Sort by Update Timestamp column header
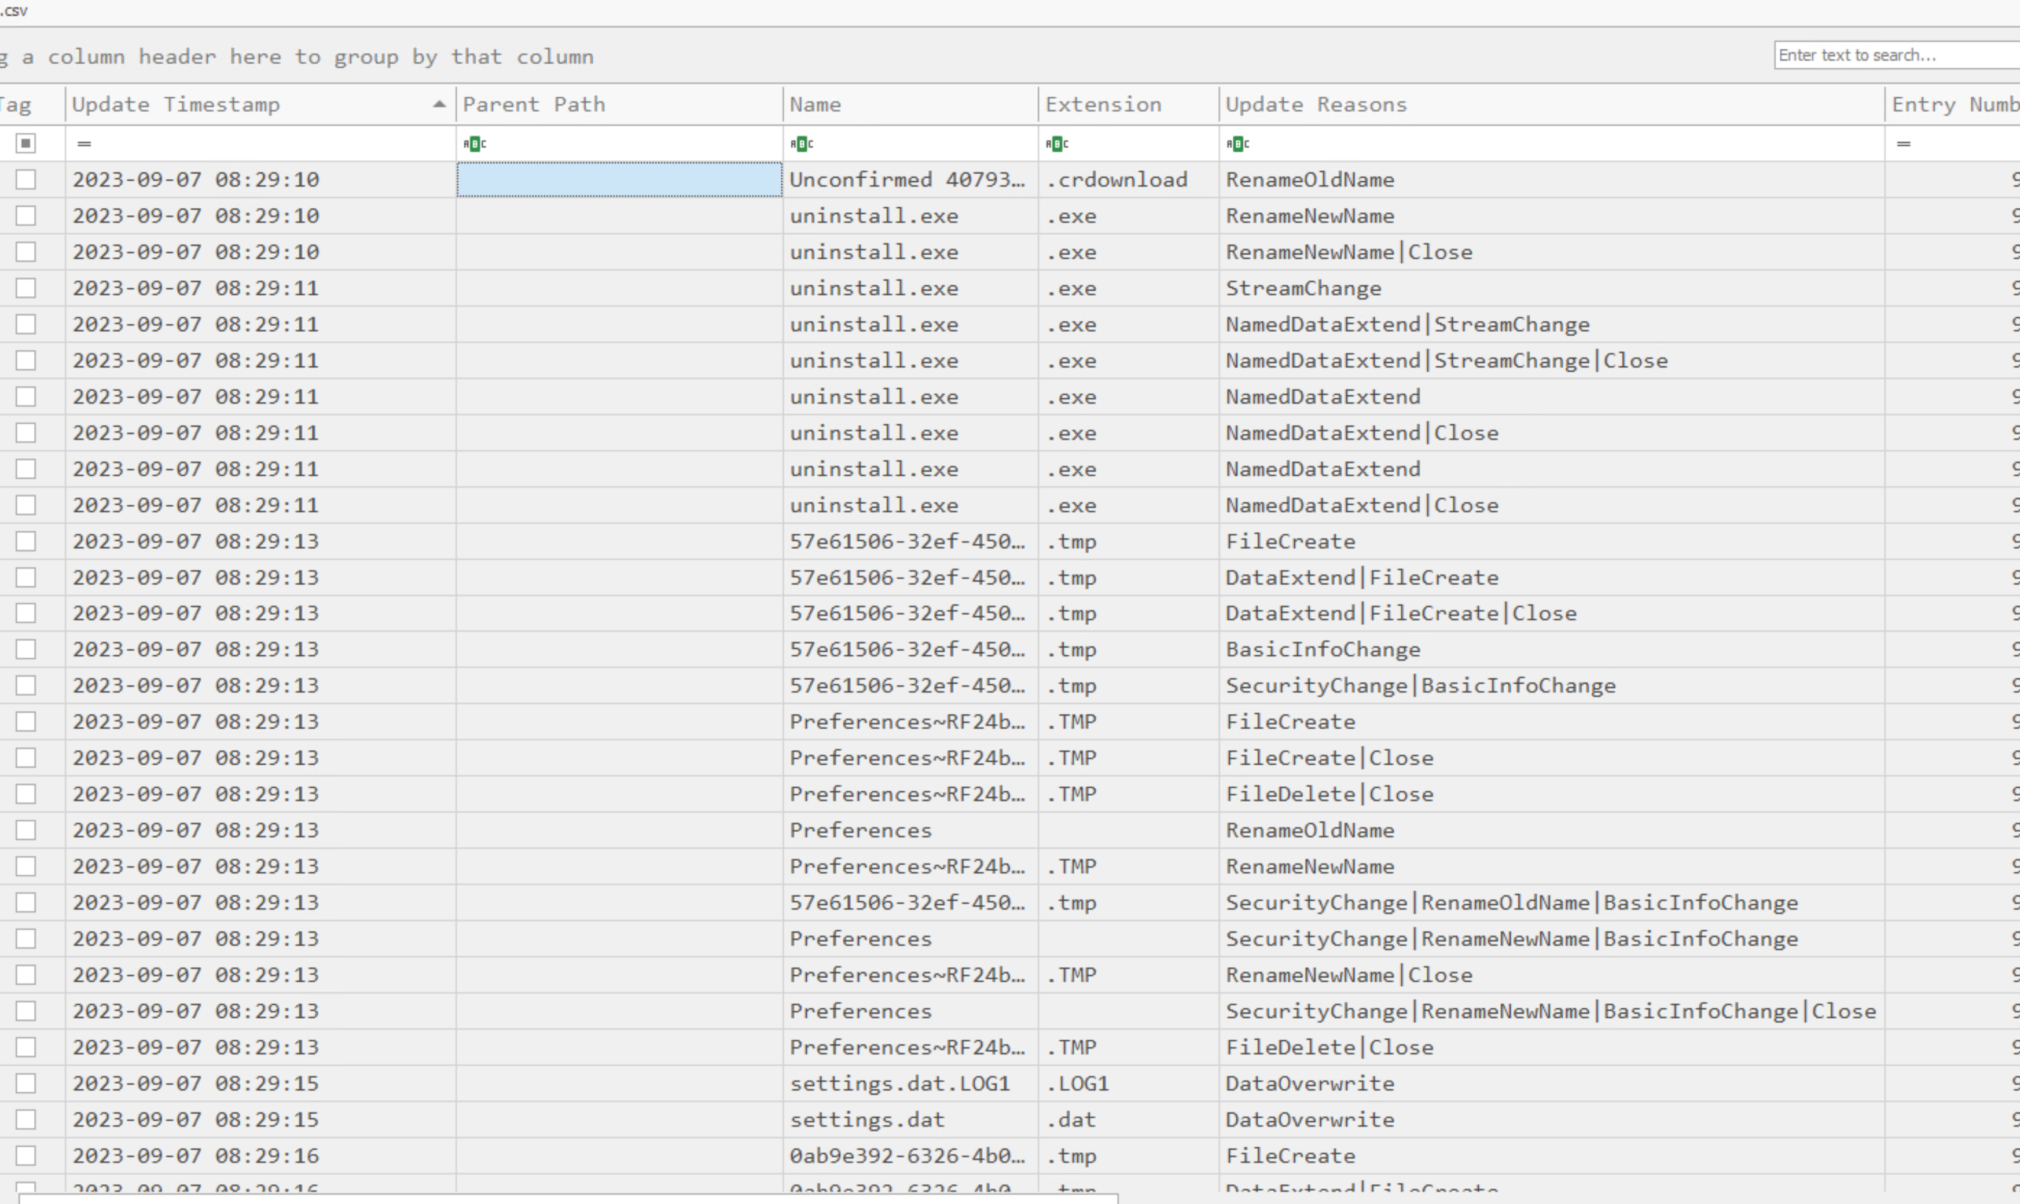The height and width of the screenshot is (1204, 2020). point(260,104)
